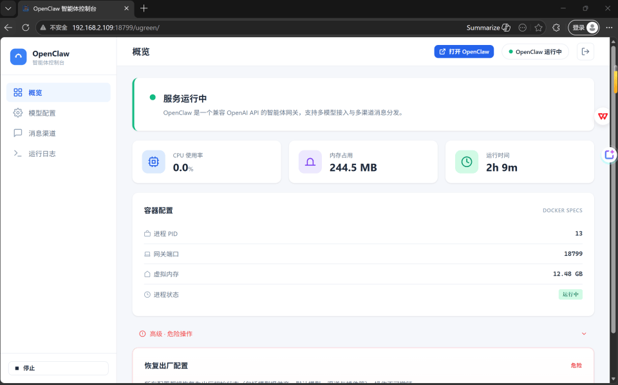Click the CPU chip icon card
The height and width of the screenshot is (385, 618).
154,162
